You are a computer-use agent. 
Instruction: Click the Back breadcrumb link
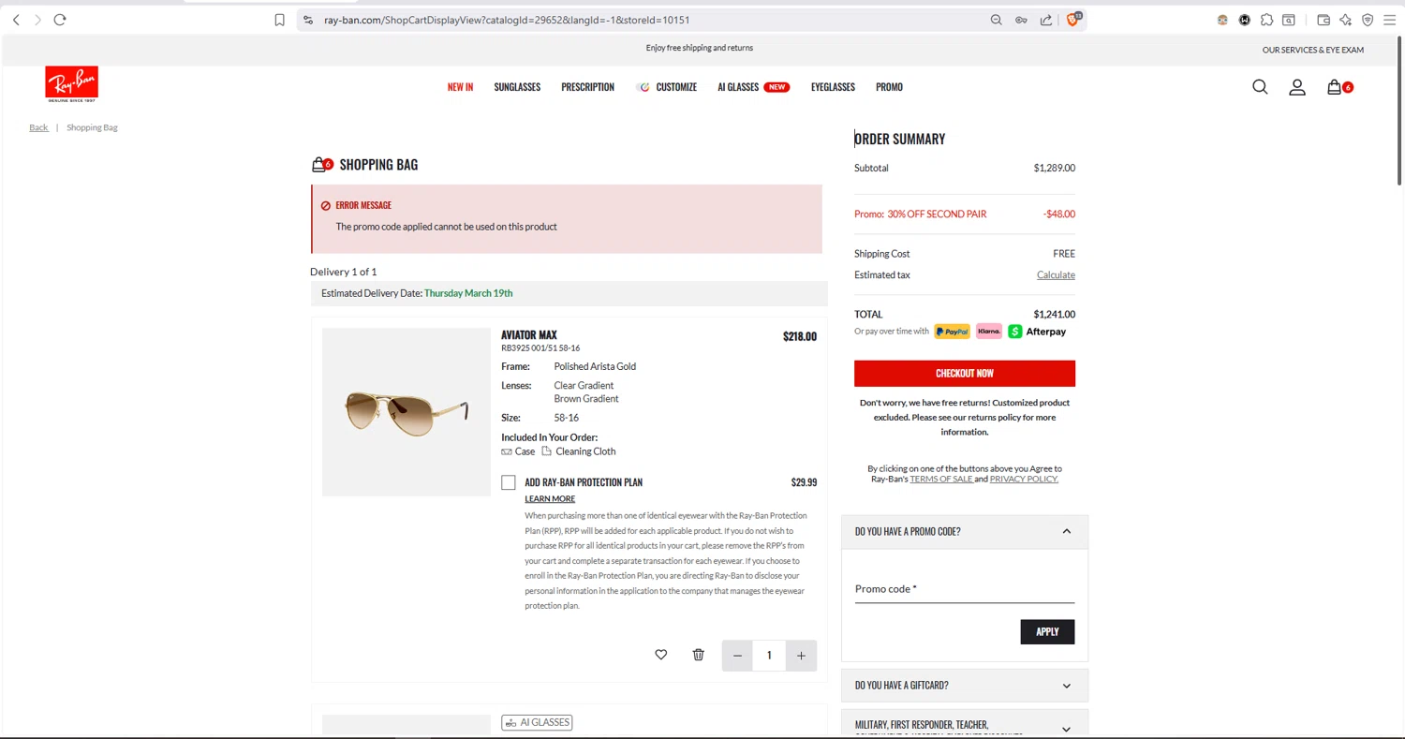(x=38, y=127)
